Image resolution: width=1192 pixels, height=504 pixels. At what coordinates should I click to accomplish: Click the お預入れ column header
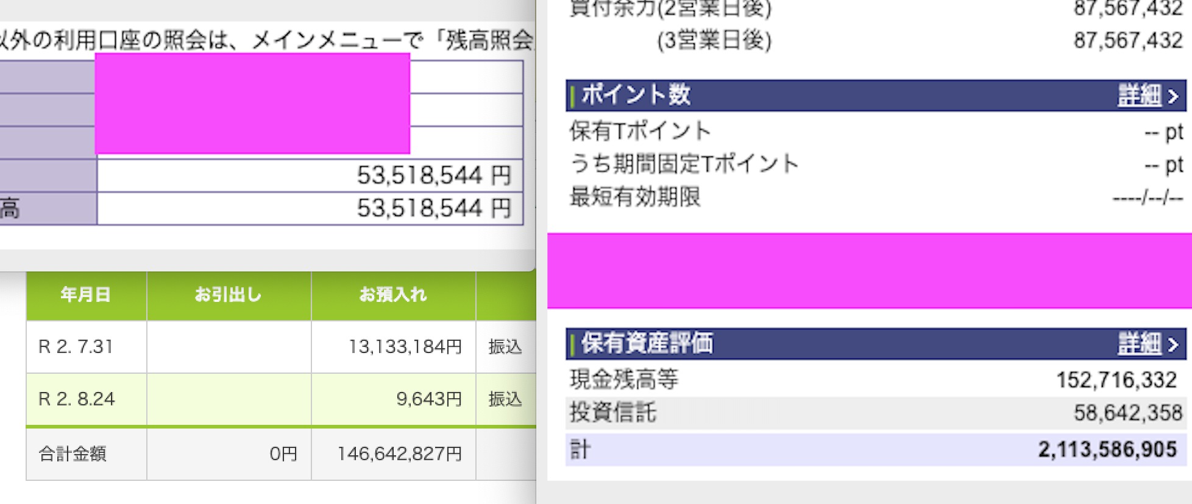click(x=393, y=295)
